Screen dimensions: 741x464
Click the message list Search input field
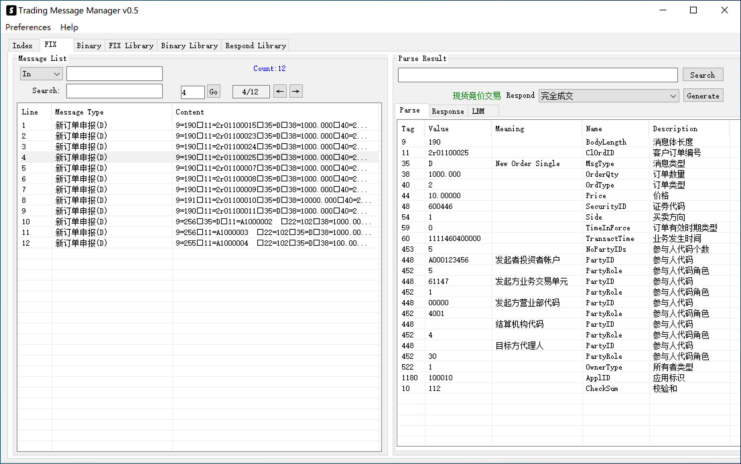114,91
